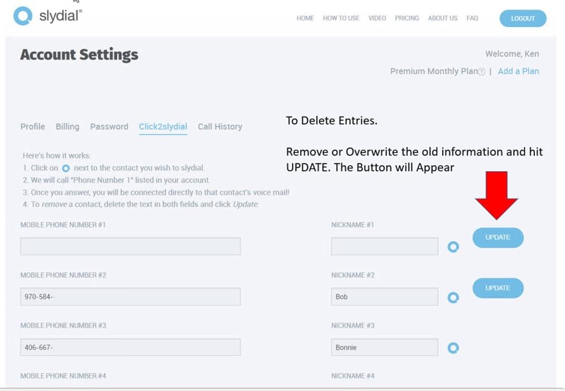
Task: Click the slydial logo icon
Action: click(x=23, y=16)
